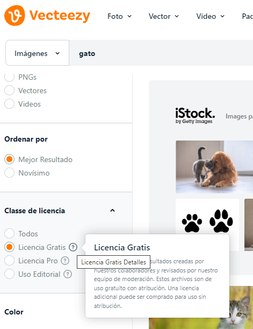
Task: Select the Uso Editorial radio button
Action: click(x=10, y=274)
